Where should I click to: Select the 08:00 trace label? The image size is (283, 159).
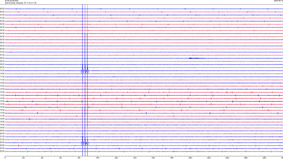click(2, 58)
